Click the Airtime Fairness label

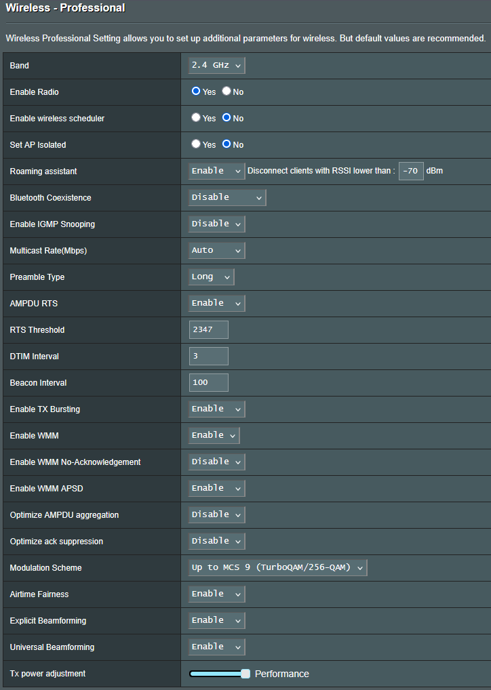pos(39,594)
